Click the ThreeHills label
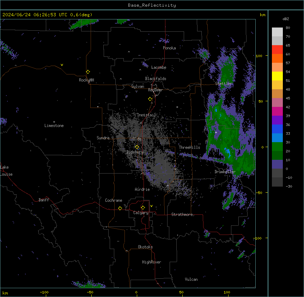The width and height of the screenshot is (304, 297). (x=189, y=147)
